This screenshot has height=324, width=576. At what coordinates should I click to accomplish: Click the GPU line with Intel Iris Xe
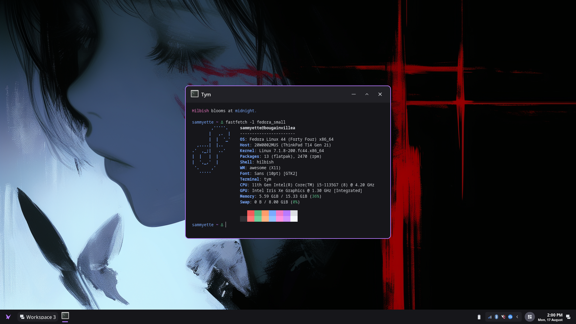tap(301, 190)
